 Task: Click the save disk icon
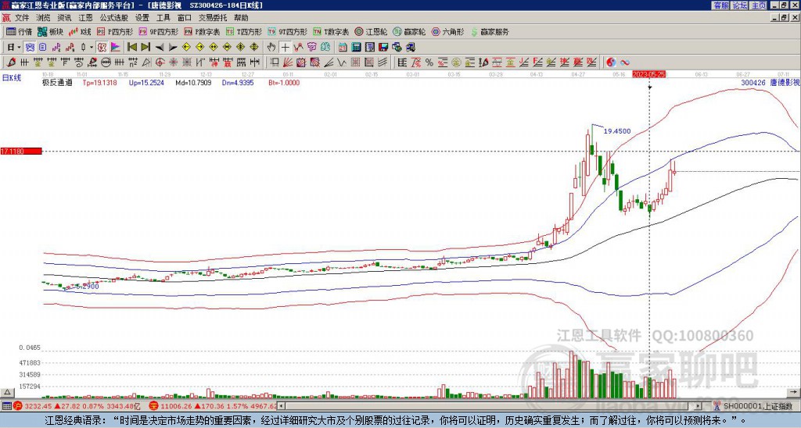[383, 48]
